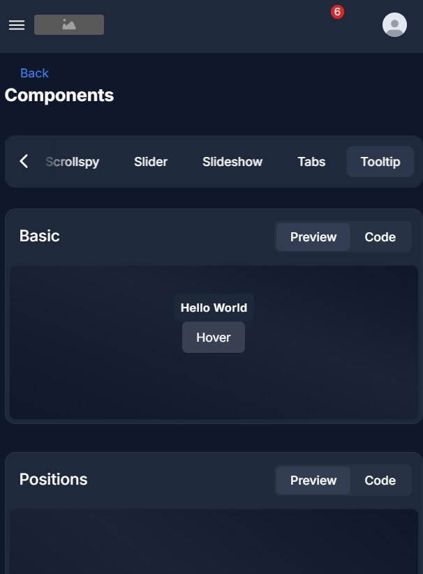Go back using the Back link
Viewport: 423px width, 574px height.
(34, 73)
